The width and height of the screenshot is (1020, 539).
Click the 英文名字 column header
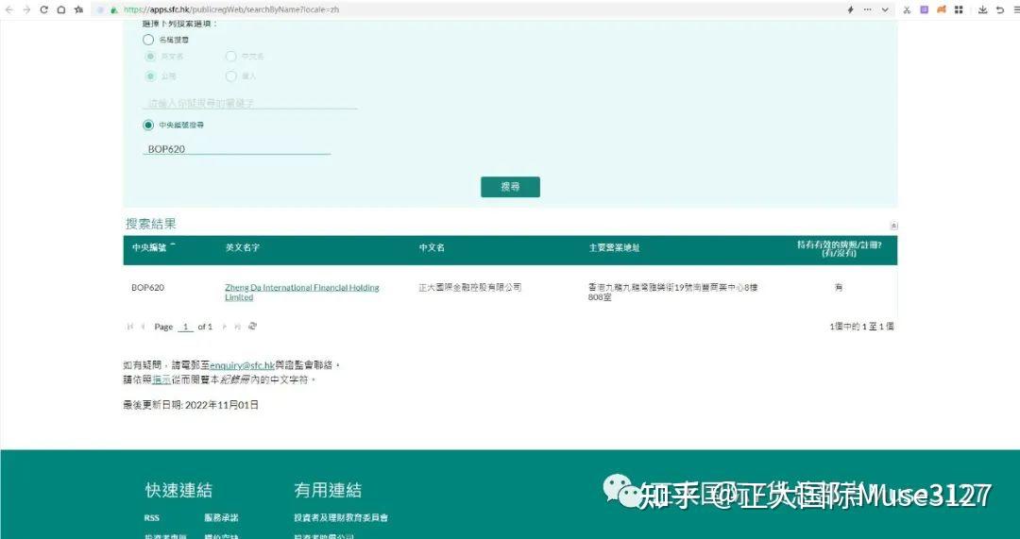(242, 247)
